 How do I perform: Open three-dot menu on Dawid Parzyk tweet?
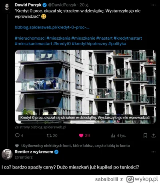tap(154, 5)
